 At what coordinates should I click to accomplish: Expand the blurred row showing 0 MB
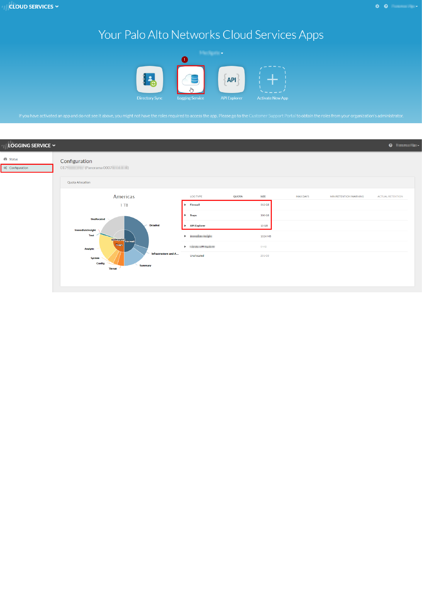click(185, 246)
